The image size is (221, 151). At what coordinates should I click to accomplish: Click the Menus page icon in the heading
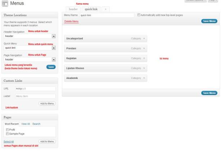[x=5, y=4]
